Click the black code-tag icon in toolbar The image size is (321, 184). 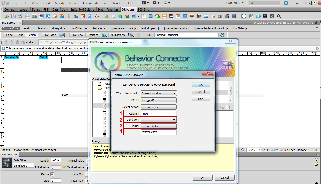[265, 16]
